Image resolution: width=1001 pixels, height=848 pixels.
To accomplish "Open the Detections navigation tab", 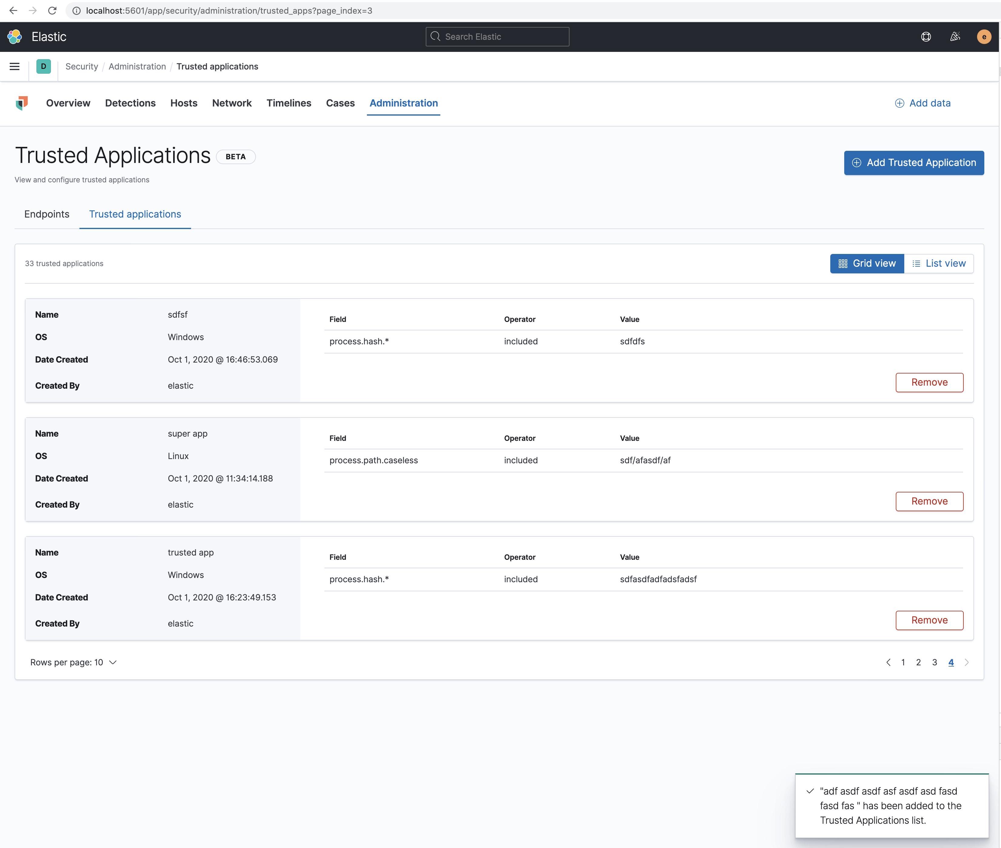I will [130, 103].
